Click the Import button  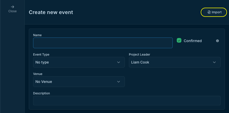tap(214, 12)
